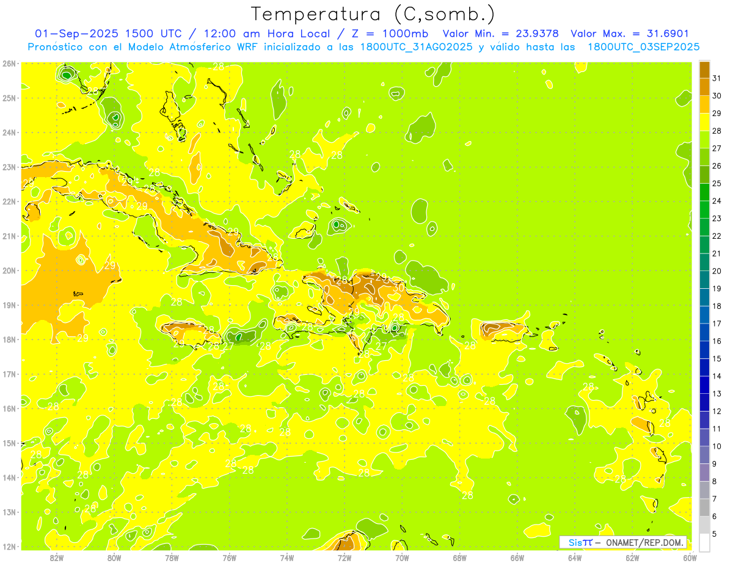This screenshot has width=733, height=566.
Task: Click the latitude axis label "26N"
Action: coord(10,63)
